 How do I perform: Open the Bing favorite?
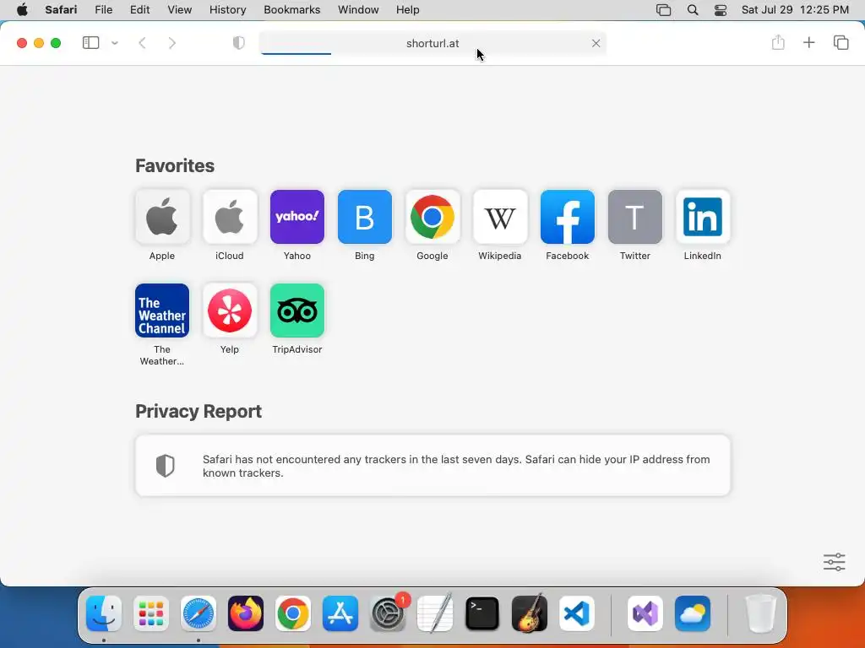click(365, 217)
